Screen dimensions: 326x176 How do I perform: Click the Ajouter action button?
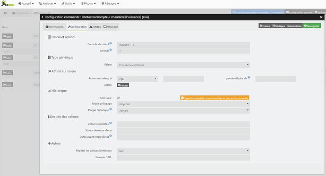click(123, 85)
